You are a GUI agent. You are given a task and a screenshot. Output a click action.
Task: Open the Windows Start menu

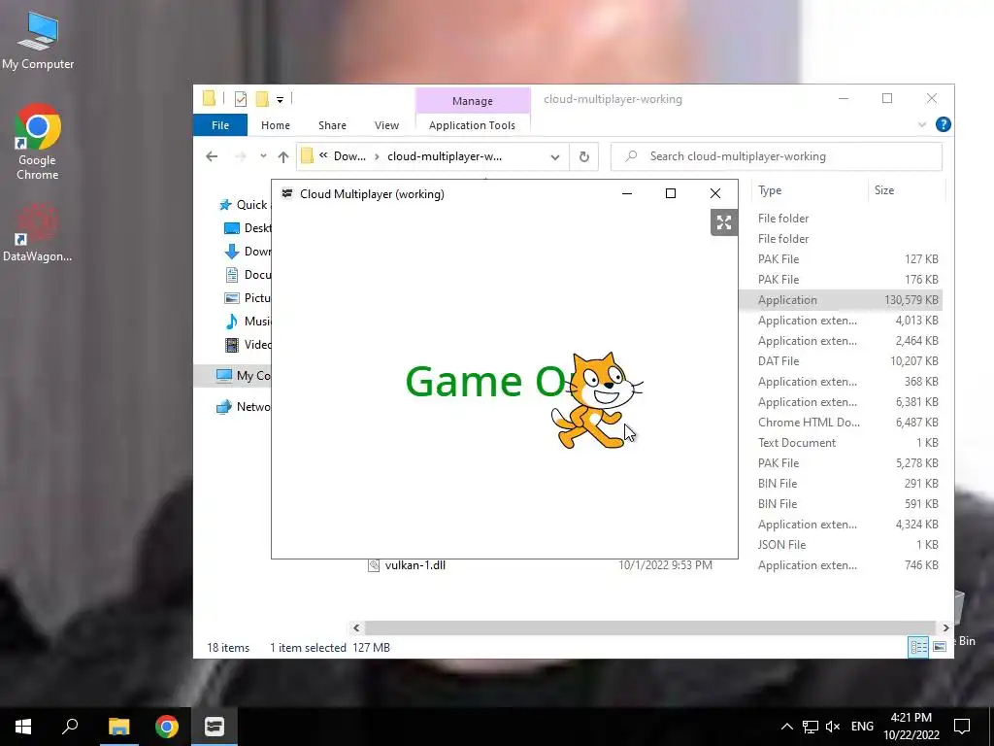click(x=23, y=727)
